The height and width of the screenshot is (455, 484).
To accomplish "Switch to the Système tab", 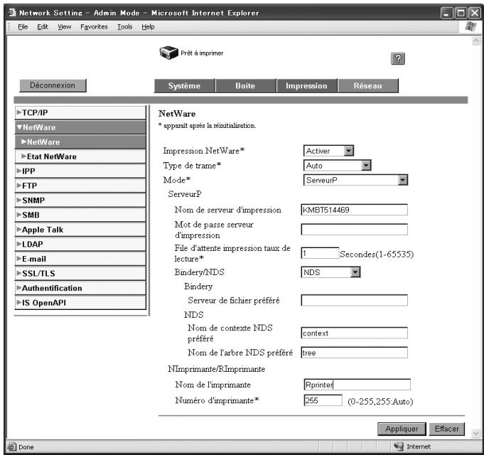I will point(184,85).
